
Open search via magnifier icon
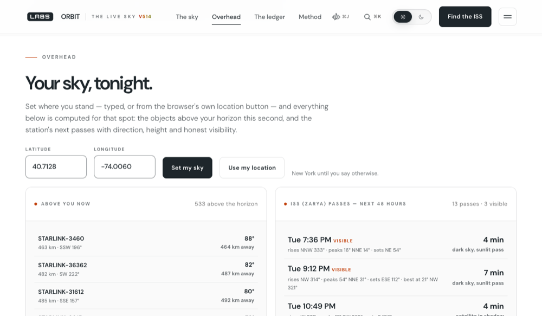(367, 17)
